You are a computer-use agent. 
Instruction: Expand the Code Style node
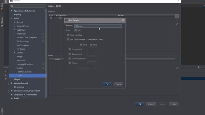(x=14, y=30)
